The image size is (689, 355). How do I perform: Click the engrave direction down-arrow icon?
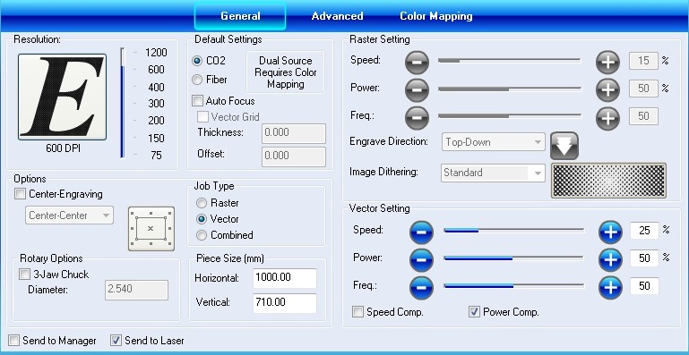click(x=564, y=146)
